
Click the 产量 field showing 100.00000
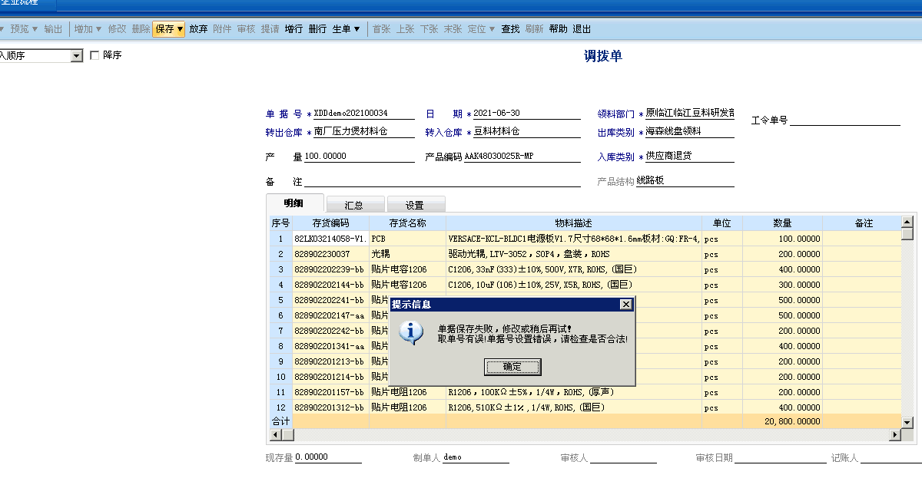coord(360,157)
